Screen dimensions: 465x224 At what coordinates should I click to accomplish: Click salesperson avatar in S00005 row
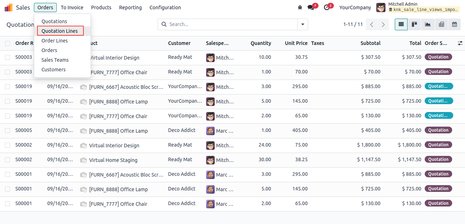pyautogui.click(x=210, y=131)
